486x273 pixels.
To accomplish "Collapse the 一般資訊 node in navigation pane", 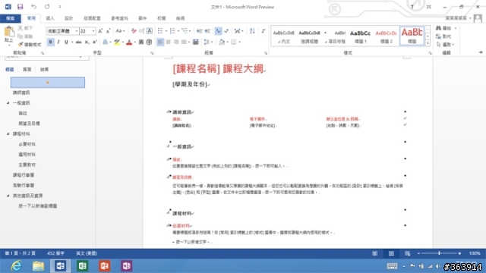I will [8, 103].
